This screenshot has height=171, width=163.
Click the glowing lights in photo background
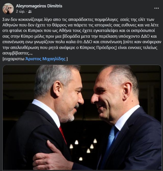tap(84, 149)
